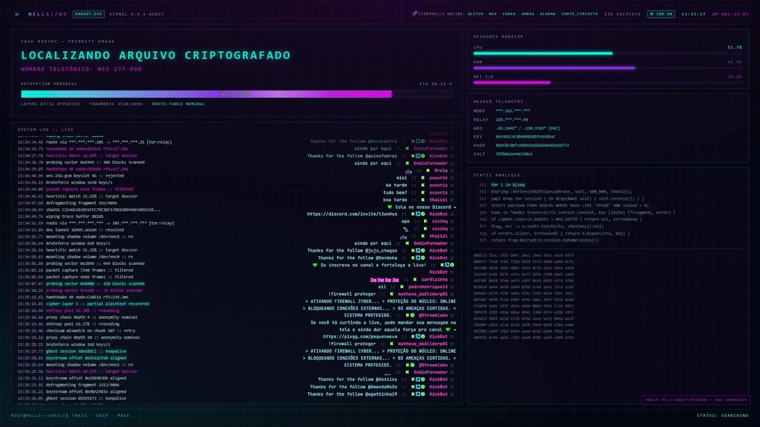
Task: Click yuyuriz beside the 'oioi' message
Action: point(438,177)
